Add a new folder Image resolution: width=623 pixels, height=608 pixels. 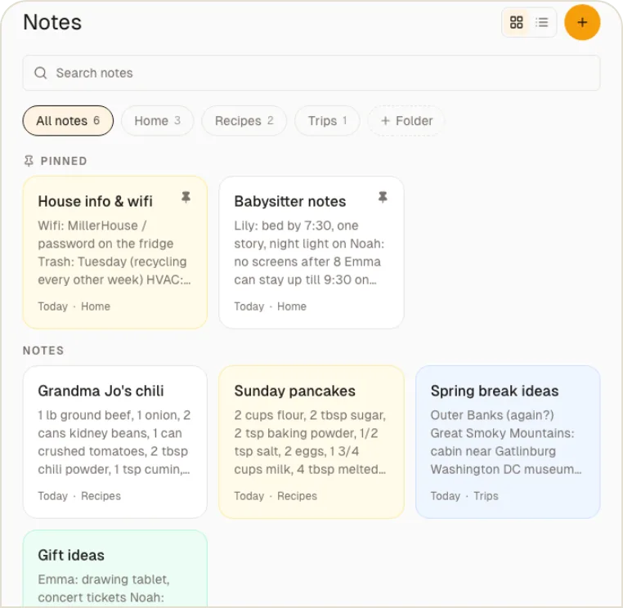click(406, 121)
